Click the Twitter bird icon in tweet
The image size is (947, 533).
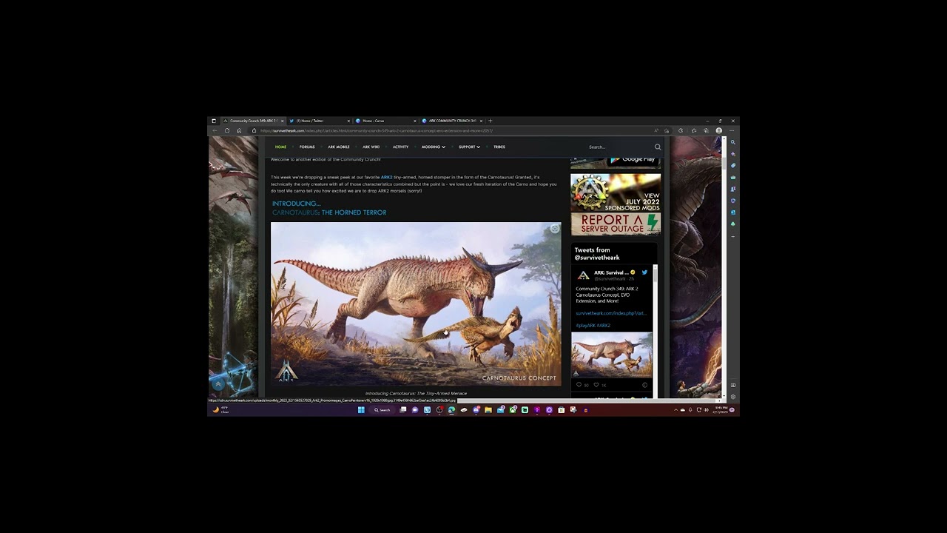tap(644, 272)
